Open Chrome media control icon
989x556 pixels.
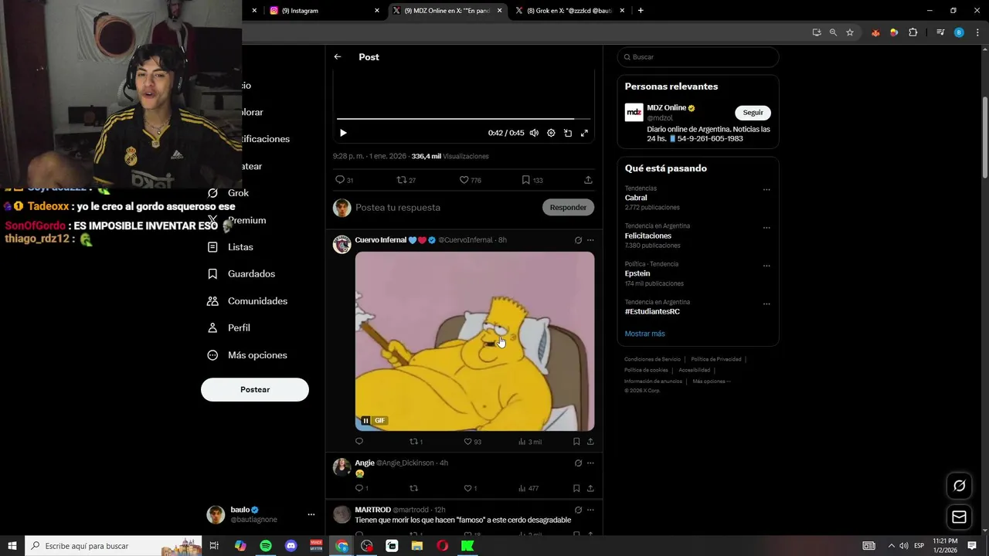[940, 32]
